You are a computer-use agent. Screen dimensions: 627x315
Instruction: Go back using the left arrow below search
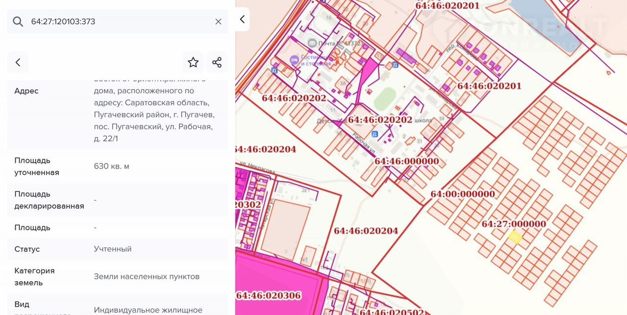(x=18, y=62)
